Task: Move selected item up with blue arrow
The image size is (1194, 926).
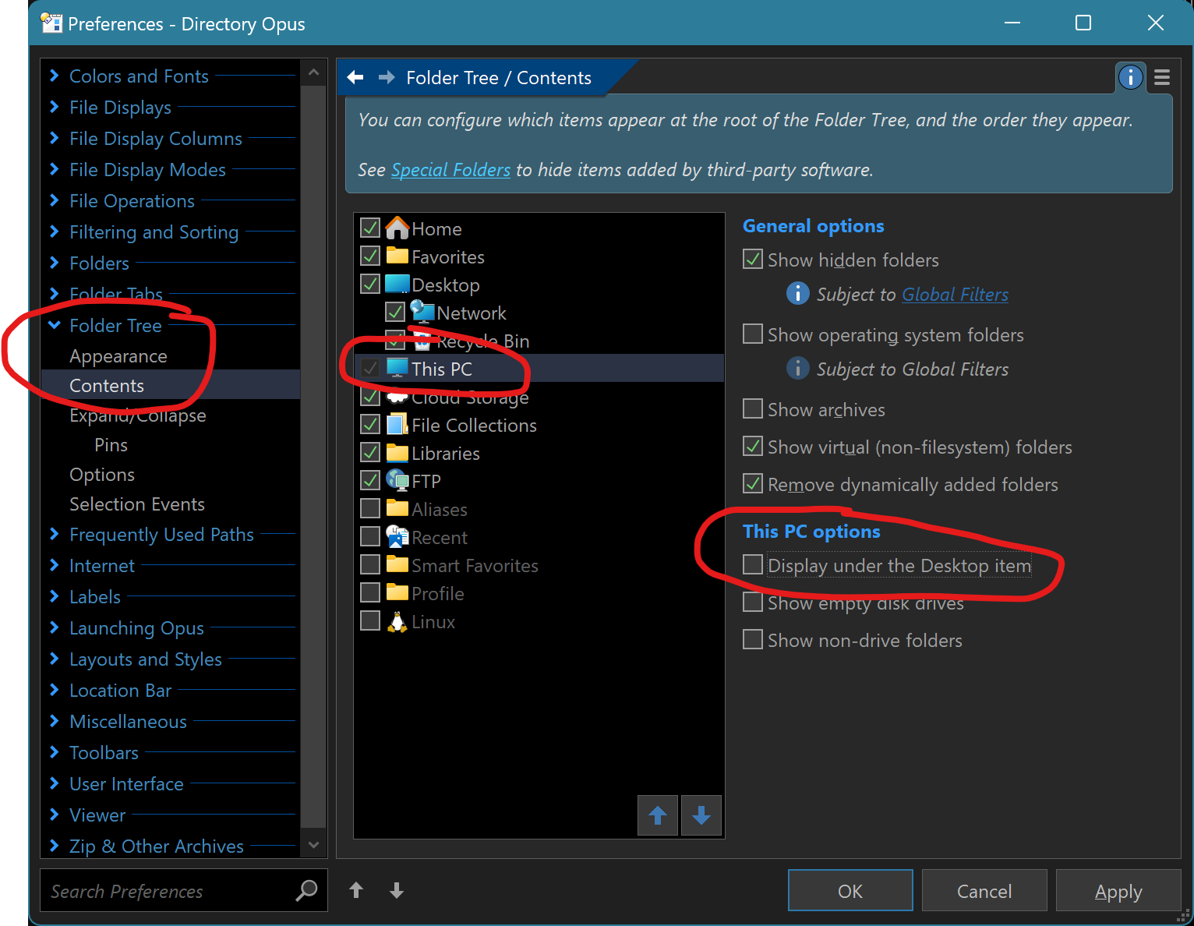Action: click(658, 815)
